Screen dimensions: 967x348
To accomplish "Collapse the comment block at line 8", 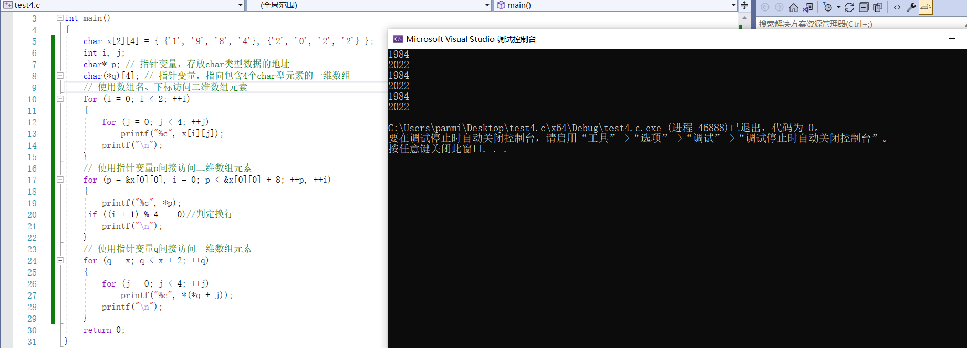I will click(60, 76).
